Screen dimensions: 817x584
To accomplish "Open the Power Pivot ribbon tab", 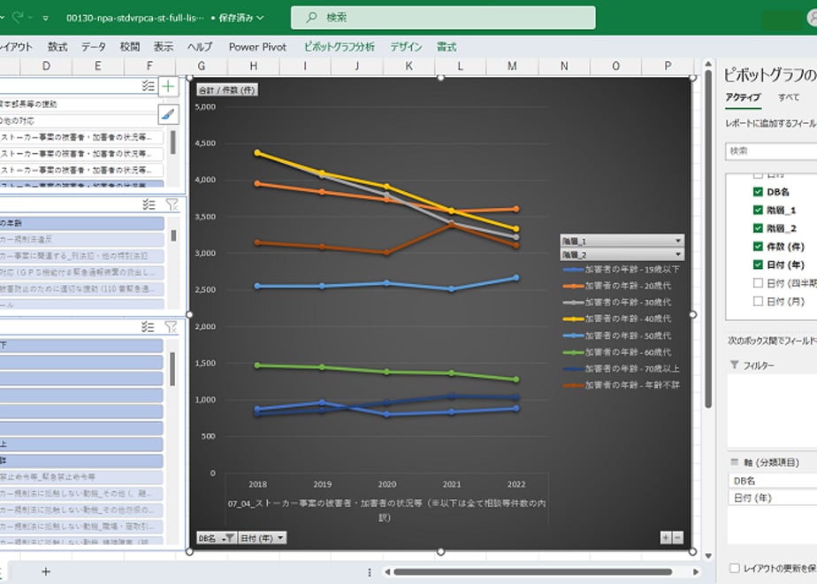I will [x=257, y=47].
